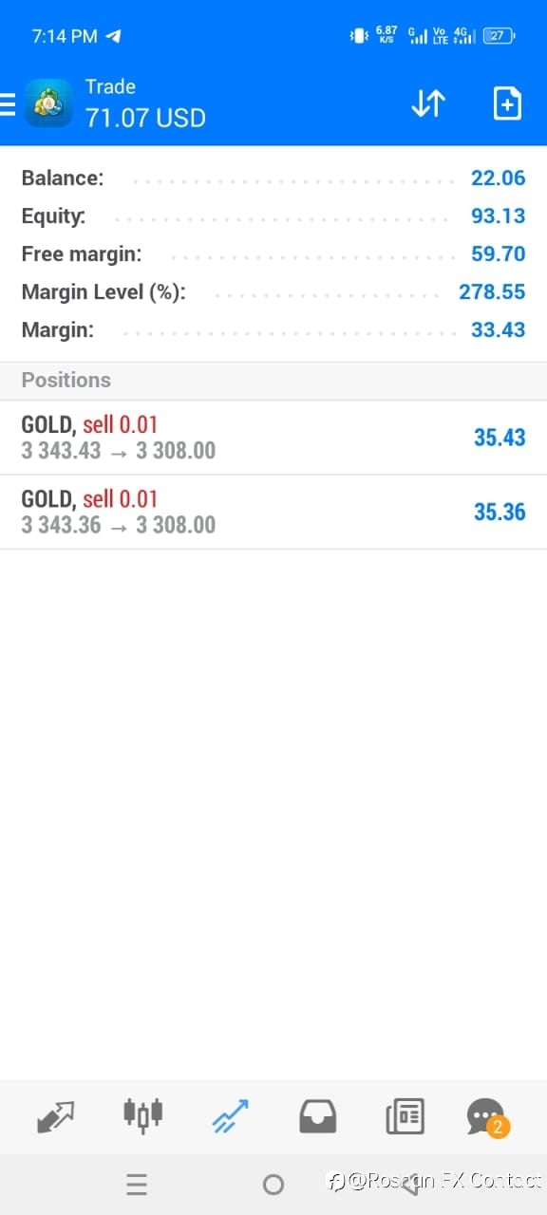Screen dimensions: 547x1215
Task: Tap the 71.07 USD trade total
Action: tap(145, 118)
